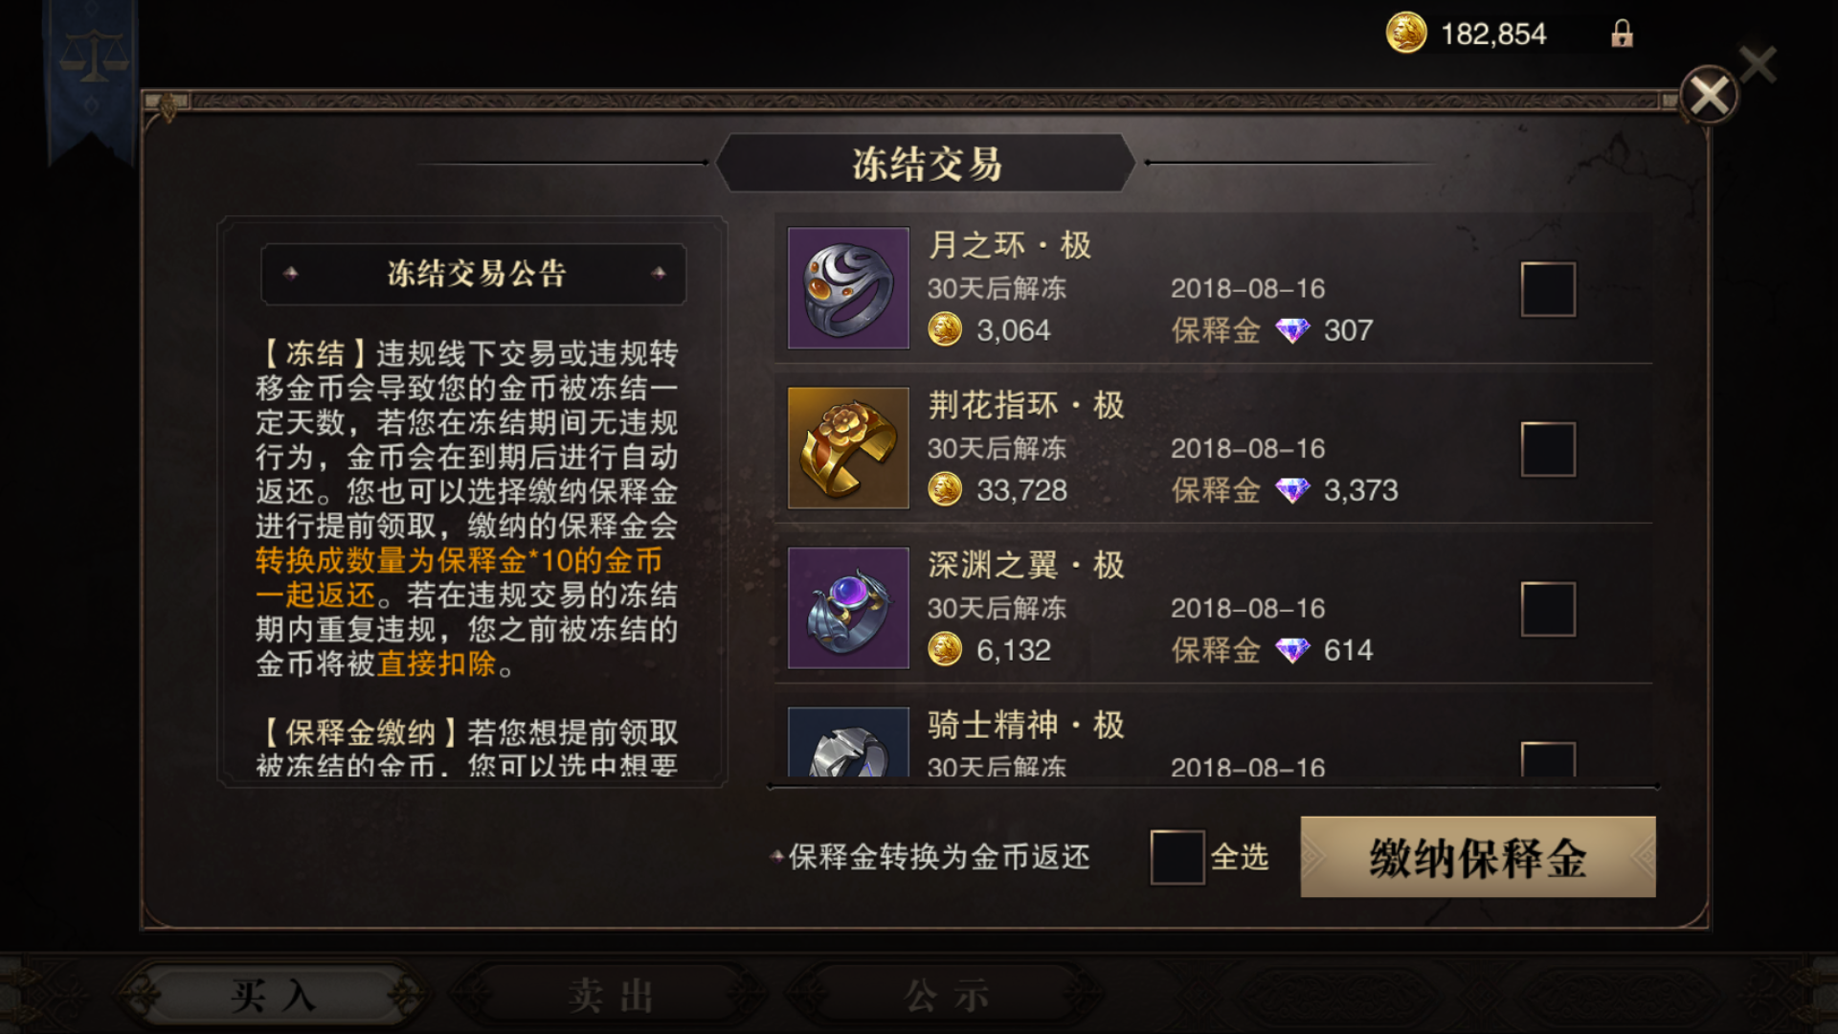Click the diamond bail icon next to 3,373
The width and height of the screenshot is (1838, 1034).
(x=1292, y=491)
